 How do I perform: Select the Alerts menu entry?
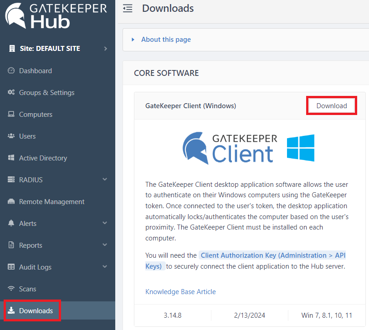coord(28,223)
